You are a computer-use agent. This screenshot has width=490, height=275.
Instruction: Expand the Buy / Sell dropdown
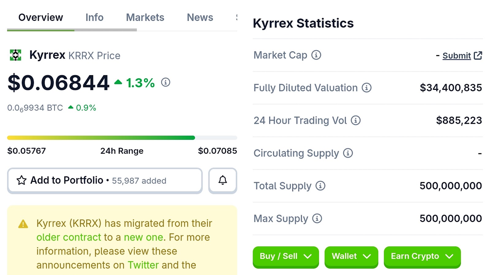tap(286, 257)
